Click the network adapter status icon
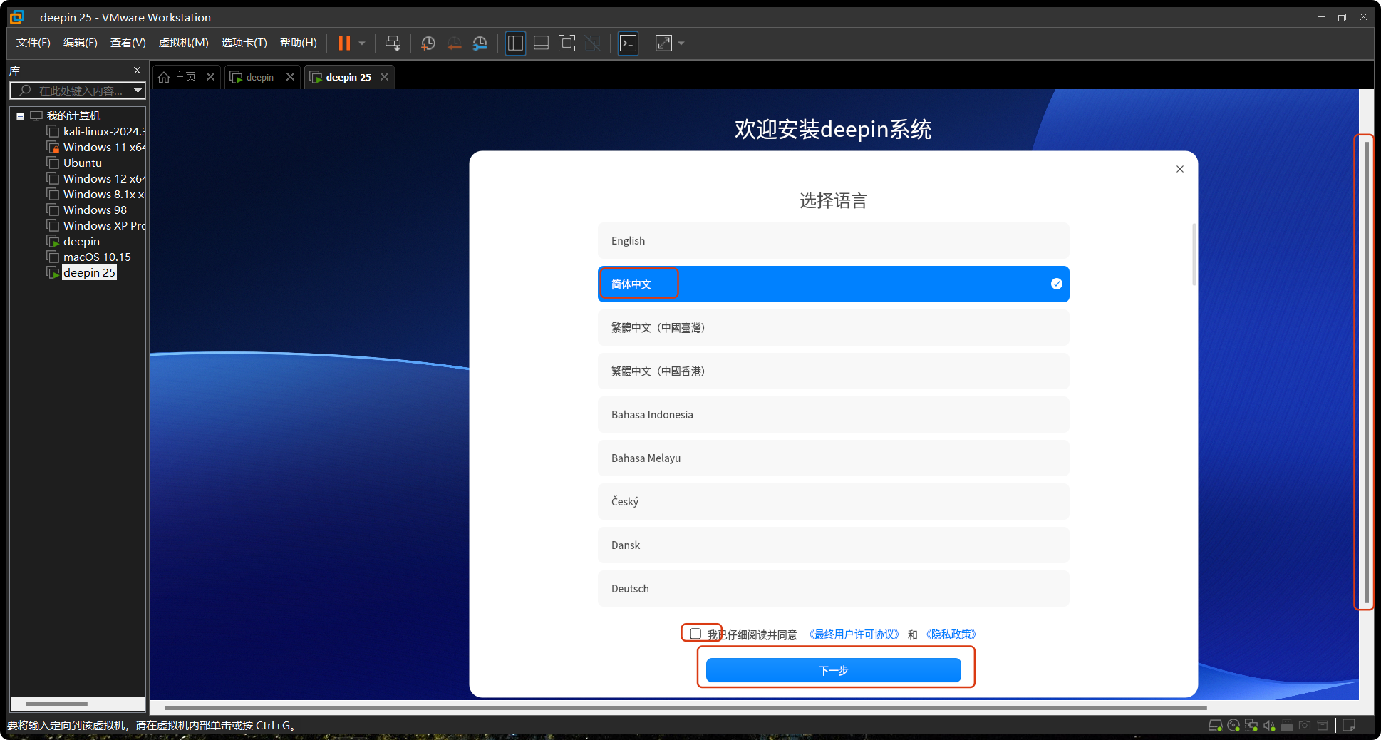Viewport: 1381px width, 740px height. click(1251, 725)
